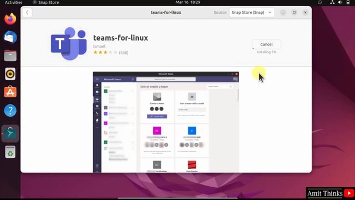Open the volume icon in the top bar
This screenshot has height=200, width=355.
[x=340, y=2]
